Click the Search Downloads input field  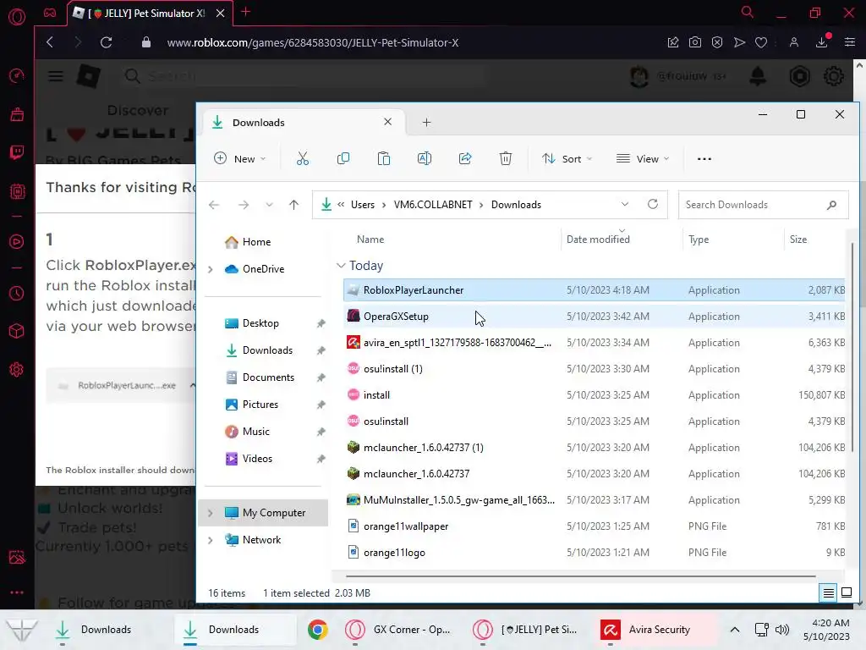tap(764, 205)
